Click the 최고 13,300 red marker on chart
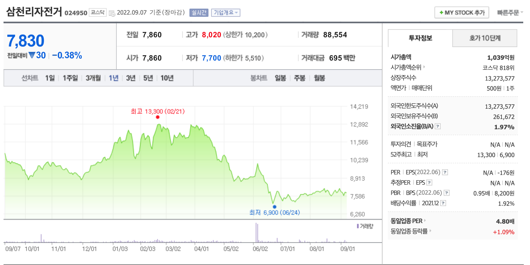530x265 pixels. [158, 117]
